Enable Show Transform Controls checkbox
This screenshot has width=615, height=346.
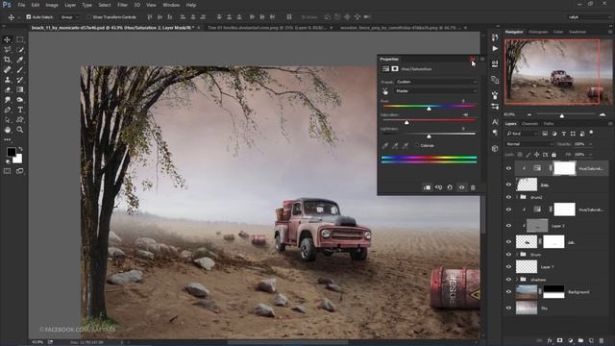coord(88,17)
